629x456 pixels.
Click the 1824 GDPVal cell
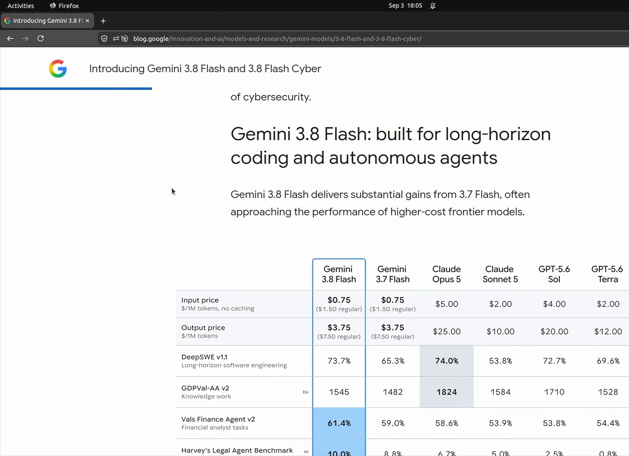tap(447, 392)
